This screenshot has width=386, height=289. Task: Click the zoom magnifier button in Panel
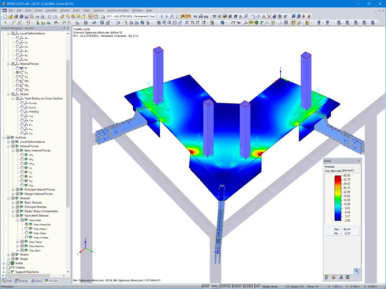357,271
